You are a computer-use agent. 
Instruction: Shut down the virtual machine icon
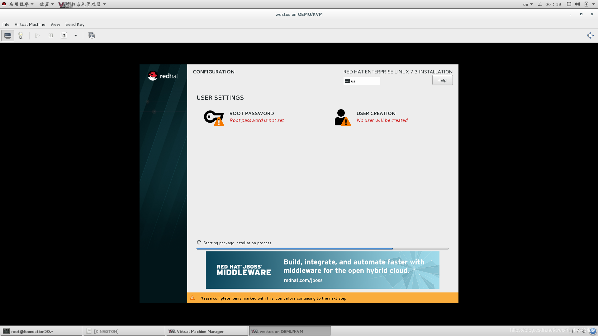click(x=64, y=35)
